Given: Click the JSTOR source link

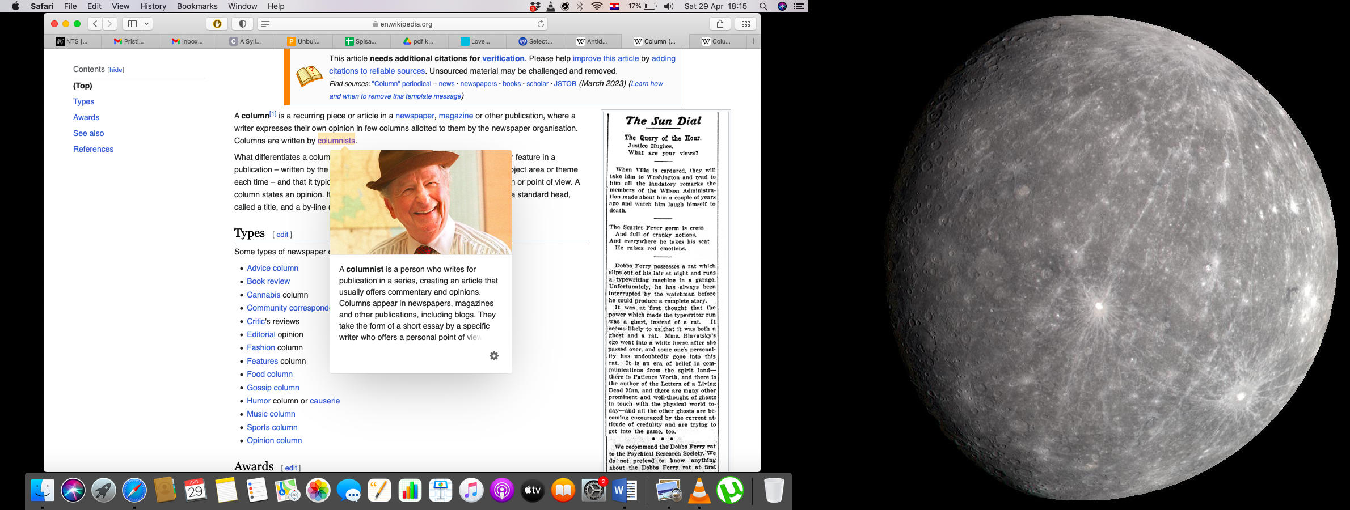Looking at the screenshot, I should tap(565, 84).
